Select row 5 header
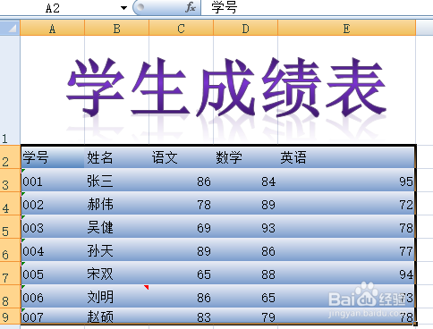433x329 pixels. [10, 227]
